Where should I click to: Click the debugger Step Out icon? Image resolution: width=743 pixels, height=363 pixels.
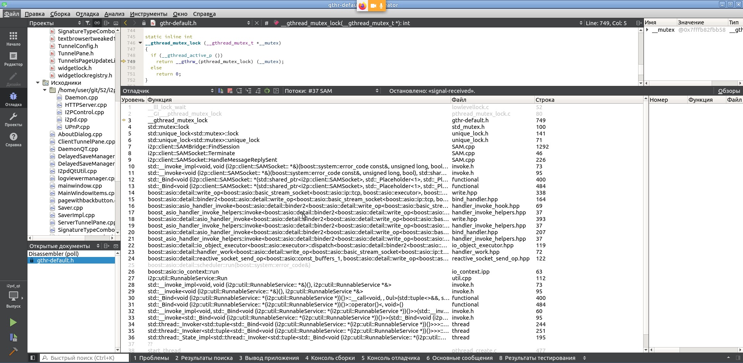[258, 91]
